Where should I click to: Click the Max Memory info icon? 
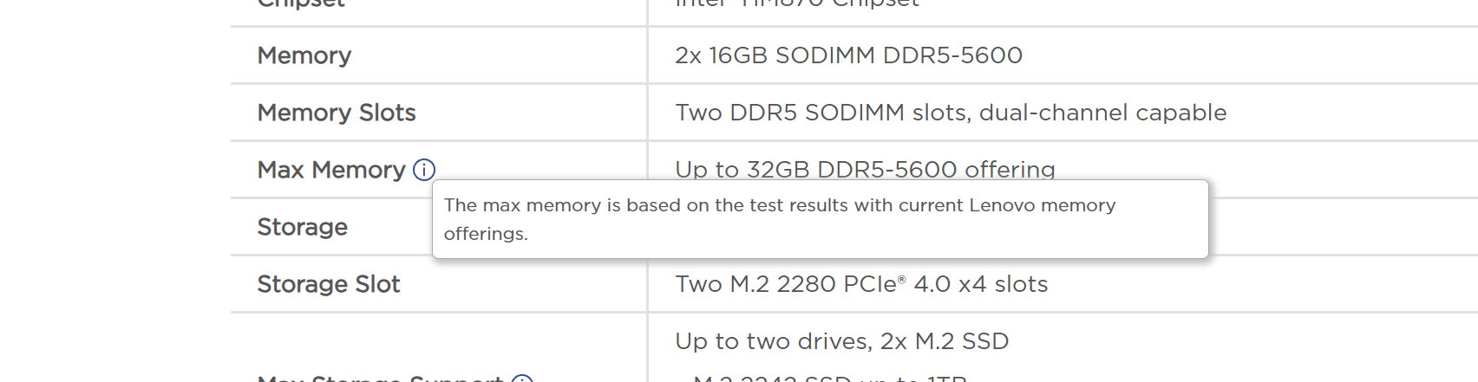(x=424, y=170)
